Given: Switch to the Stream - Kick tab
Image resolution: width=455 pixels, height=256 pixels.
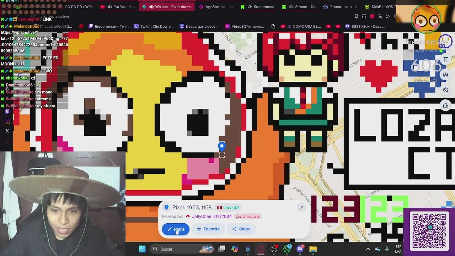Looking at the screenshot, I should click(x=299, y=7).
